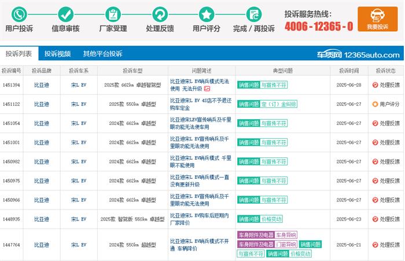Click the 处理反馈 status icon for 1451394
The height and width of the screenshot is (261, 405).
pos(375,84)
